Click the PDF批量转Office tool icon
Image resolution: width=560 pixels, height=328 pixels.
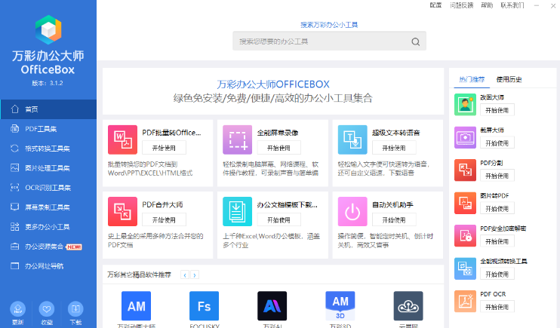123,140
